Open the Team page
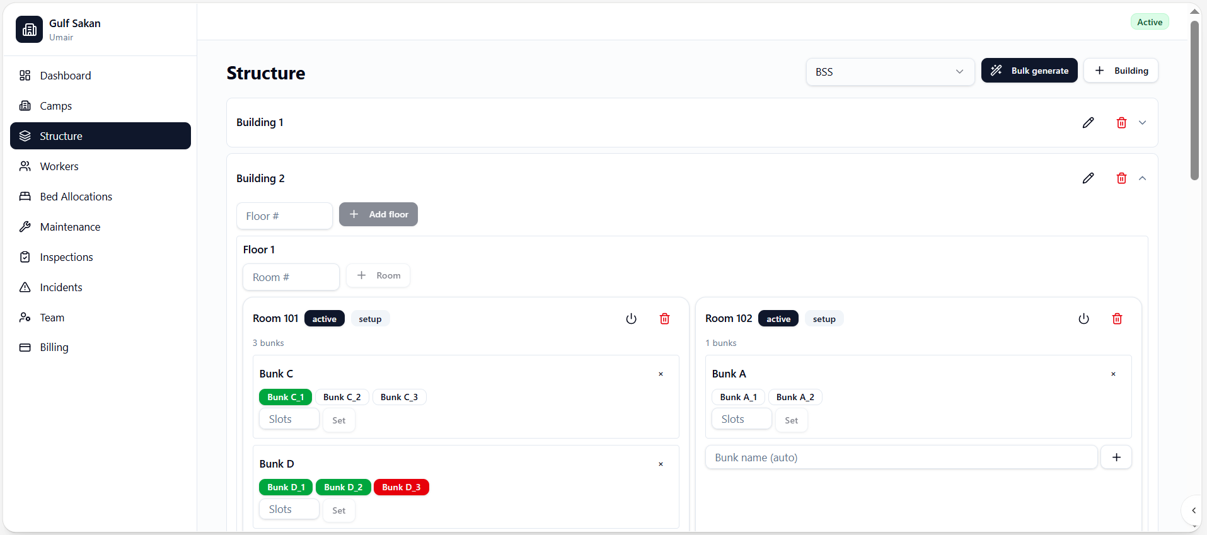 (100, 318)
